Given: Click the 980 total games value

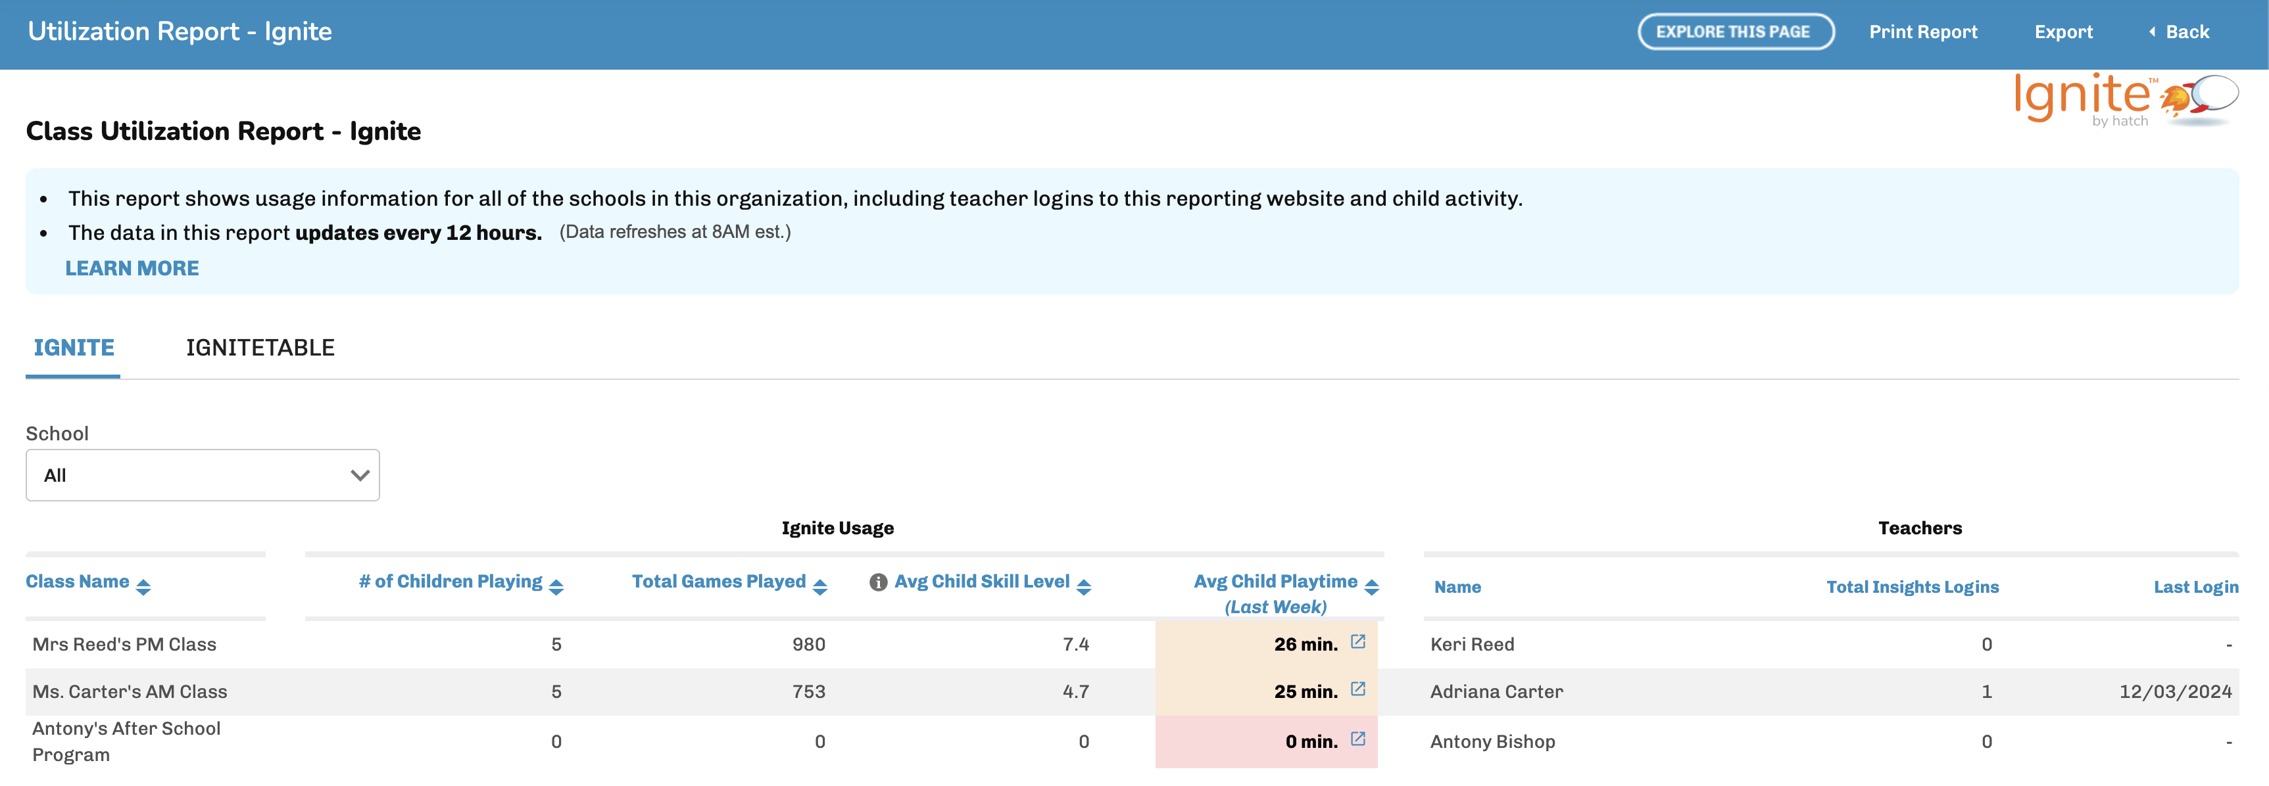Looking at the screenshot, I should pos(808,644).
